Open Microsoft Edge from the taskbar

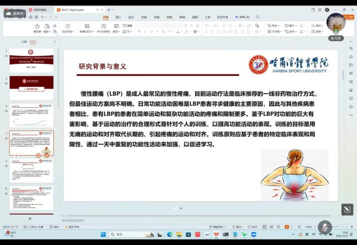pos(170,235)
